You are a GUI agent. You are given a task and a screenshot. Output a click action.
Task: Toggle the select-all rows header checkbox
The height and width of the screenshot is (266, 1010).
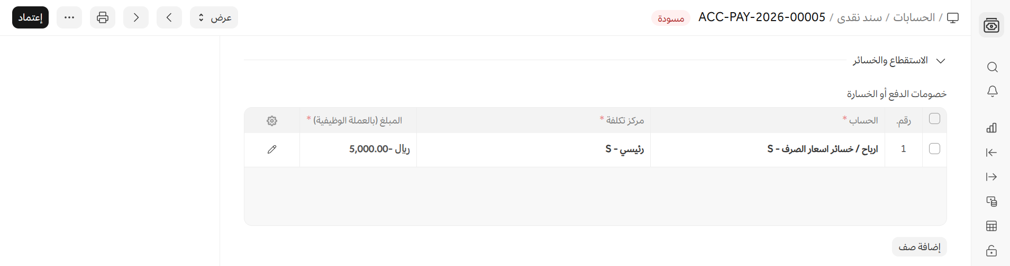[934, 119]
